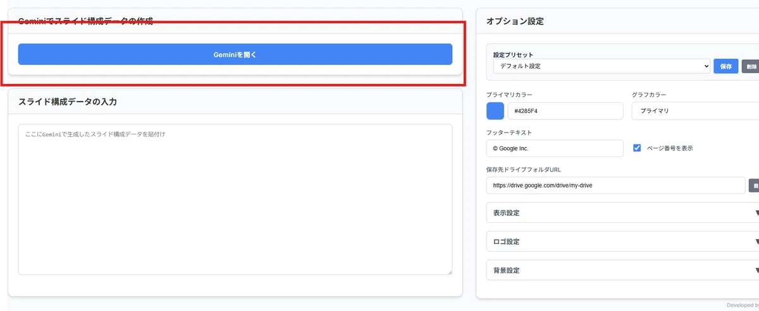Click the スライド構成データの入力 heading

[68, 102]
